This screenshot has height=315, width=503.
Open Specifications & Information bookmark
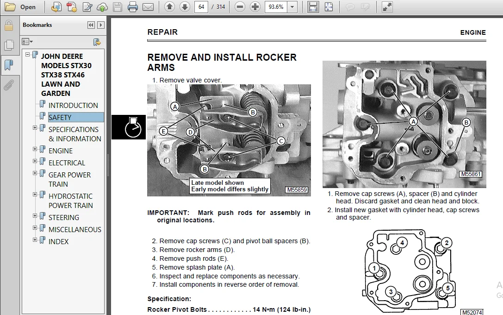pyautogui.click(x=75, y=134)
